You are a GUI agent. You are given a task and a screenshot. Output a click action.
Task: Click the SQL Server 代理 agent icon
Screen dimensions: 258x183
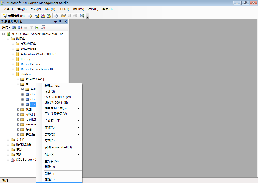(13, 160)
